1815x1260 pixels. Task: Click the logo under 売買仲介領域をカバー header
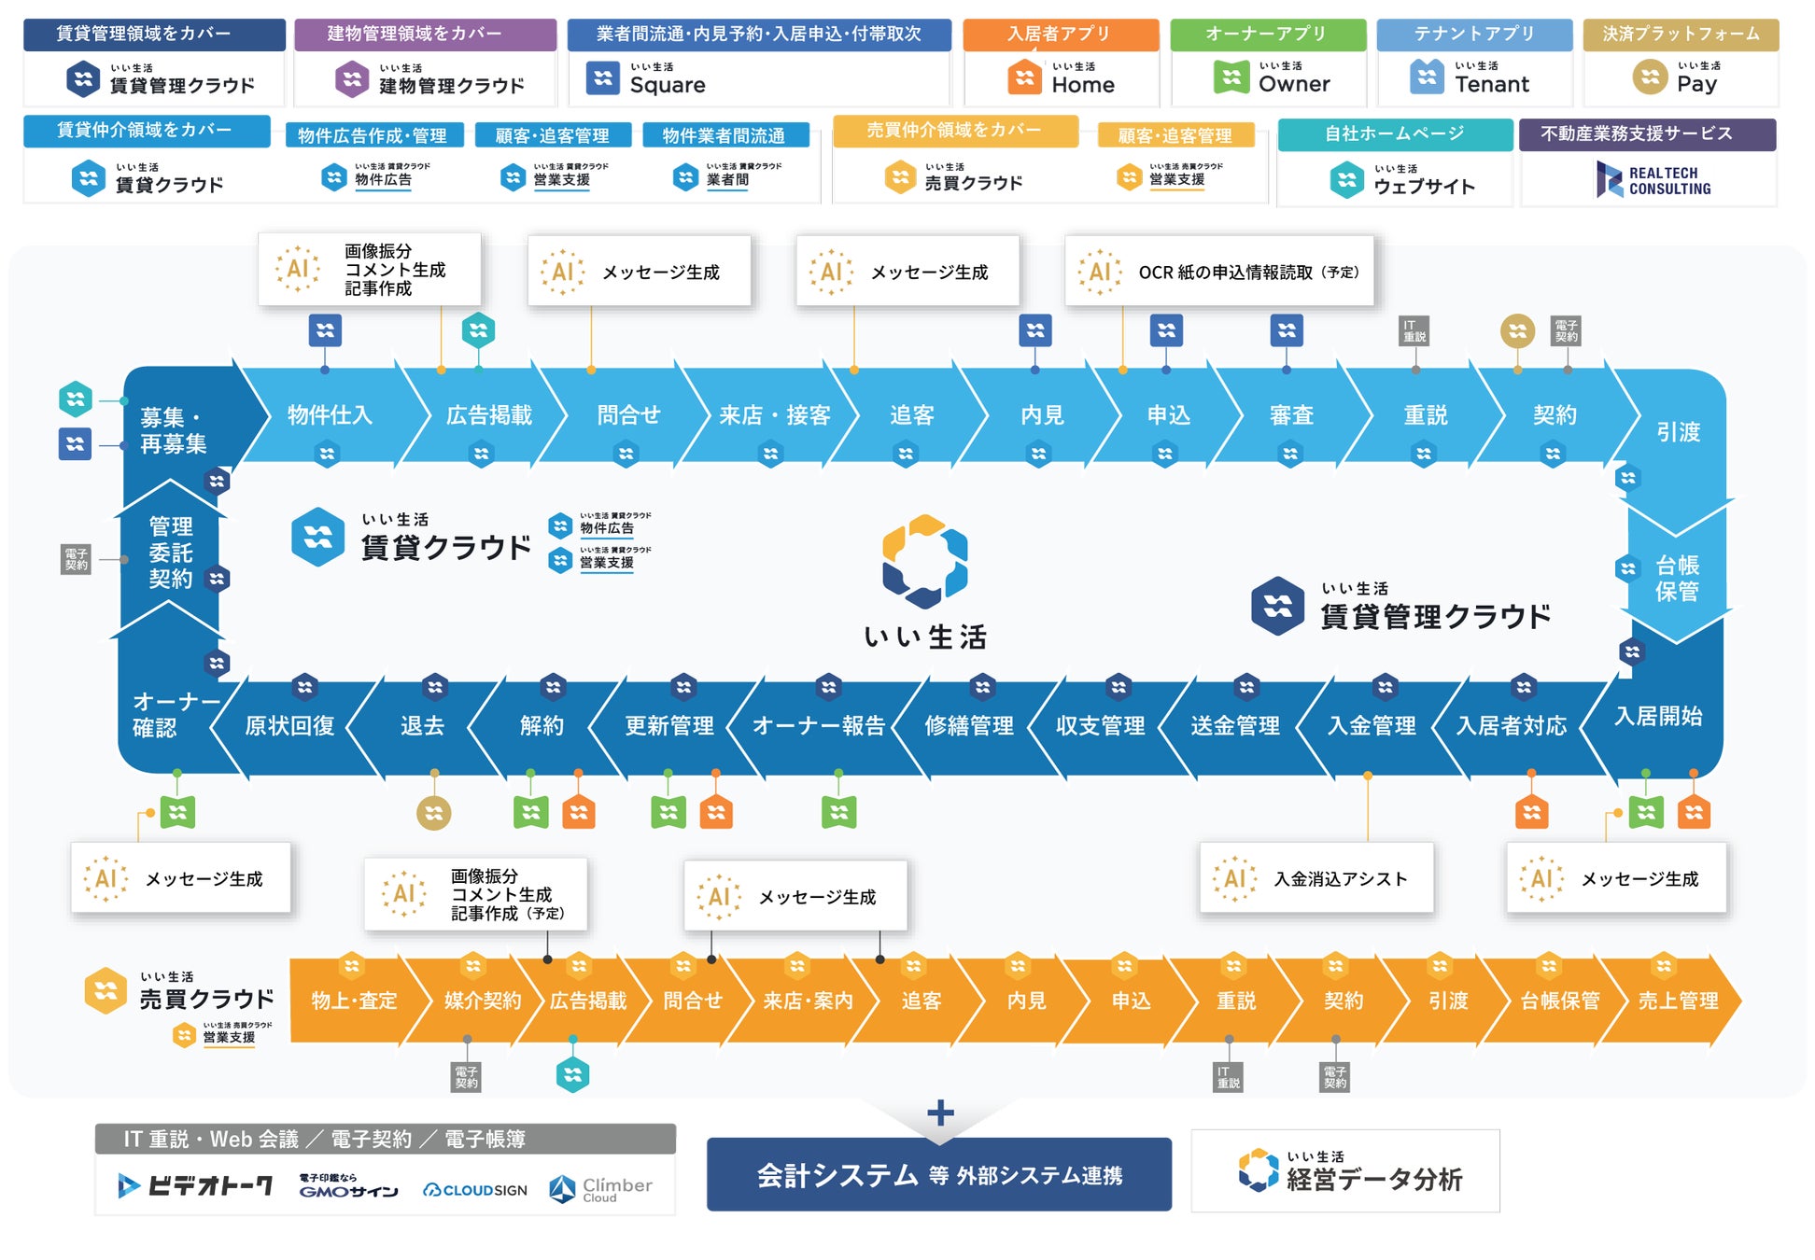point(953,177)
